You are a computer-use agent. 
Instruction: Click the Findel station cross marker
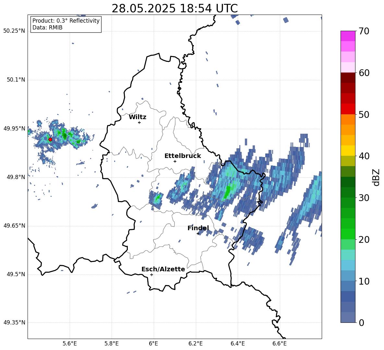click(x=198, y=234)
